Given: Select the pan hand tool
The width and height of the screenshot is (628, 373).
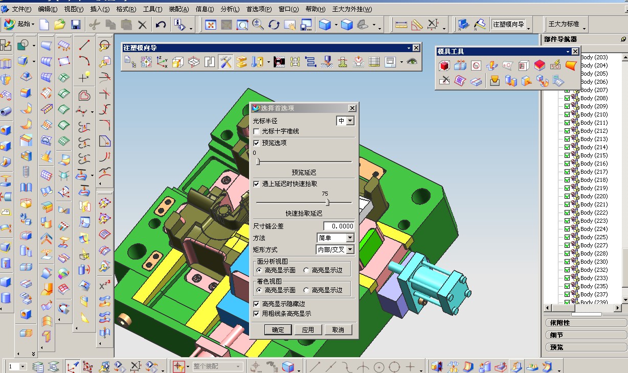Looking at the screenshot, I should click(290, 24).
